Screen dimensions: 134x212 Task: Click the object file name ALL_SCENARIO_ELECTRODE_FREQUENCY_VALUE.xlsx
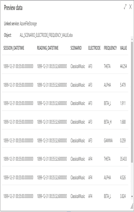46,35
